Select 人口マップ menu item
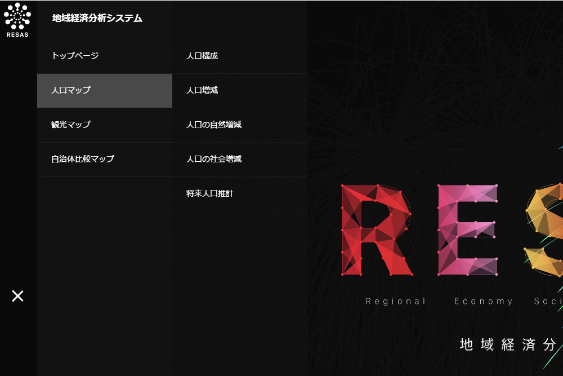This screenshot has height=376, width=563. tap(105, 90)
